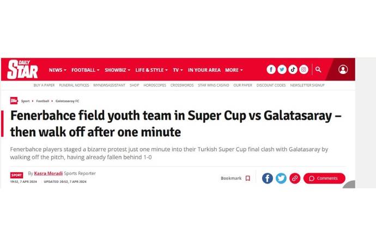Expand the More dropdown menu

coord(234,70)
